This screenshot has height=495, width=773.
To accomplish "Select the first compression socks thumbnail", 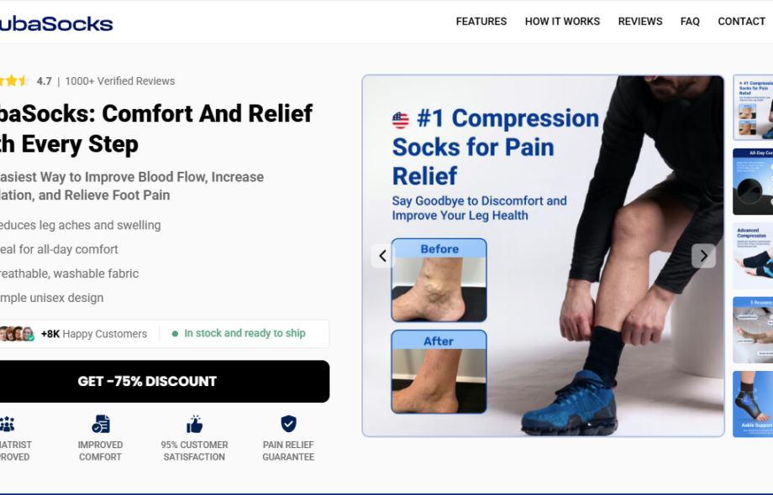I will click(x=753, y=107).
